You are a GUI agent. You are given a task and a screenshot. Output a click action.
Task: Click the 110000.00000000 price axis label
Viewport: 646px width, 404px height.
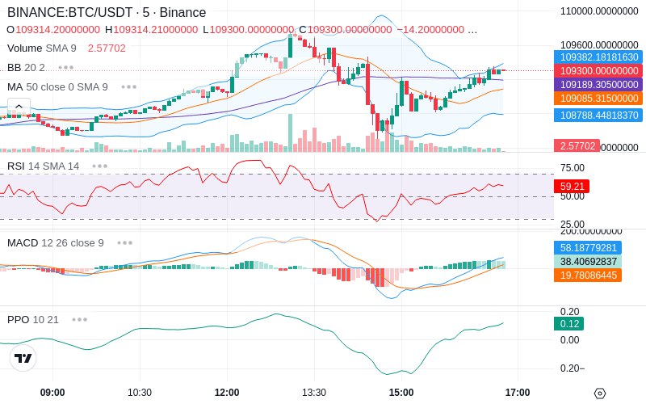(x=599, y=11)
